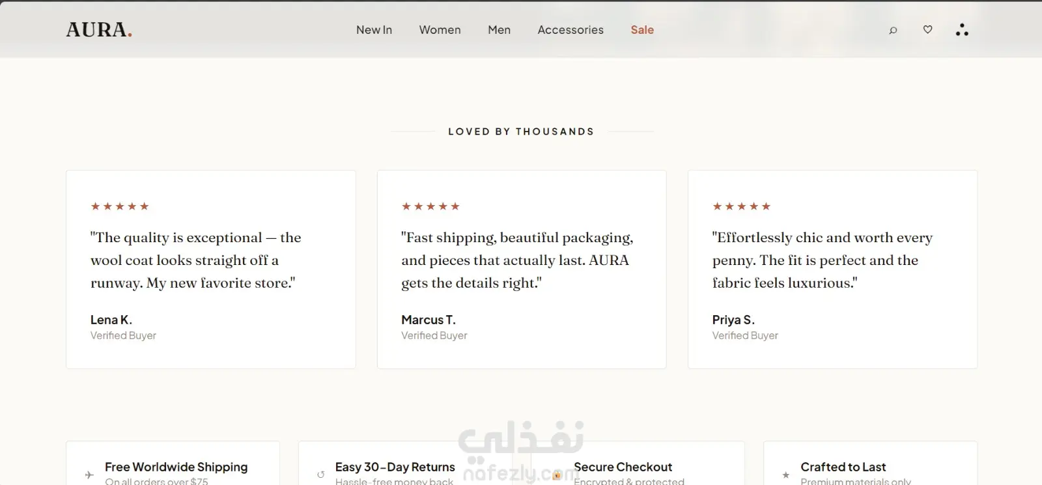Click the star rating on Priya S. review
The image size is (1042, 485).
point(742,206)
